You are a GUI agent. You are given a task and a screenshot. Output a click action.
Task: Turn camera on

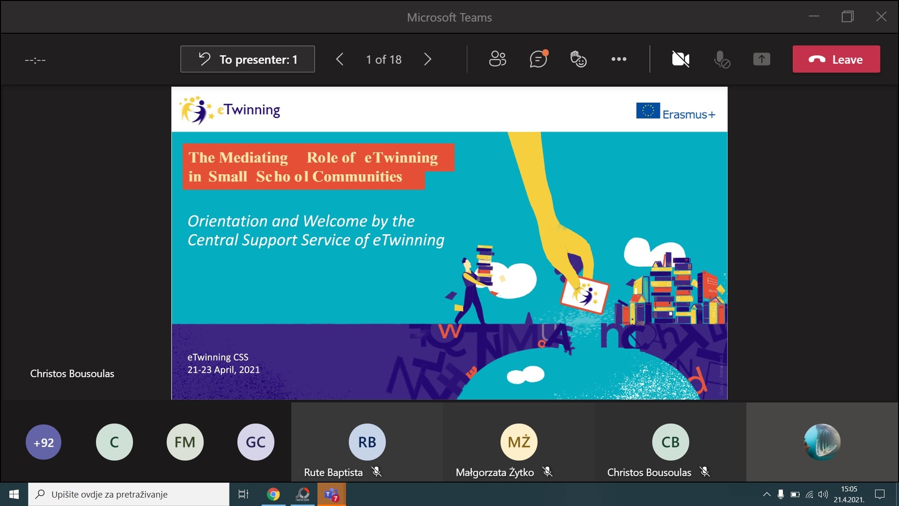pos(680,59)
